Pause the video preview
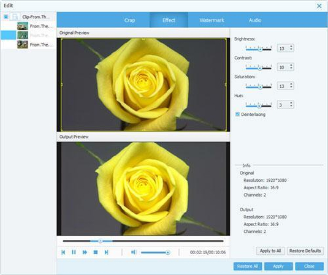The height and width of the screenshot is (275, 328). (x=74, y=252)
